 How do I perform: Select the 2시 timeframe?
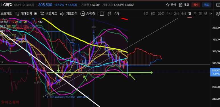click(x=176, y=14)
